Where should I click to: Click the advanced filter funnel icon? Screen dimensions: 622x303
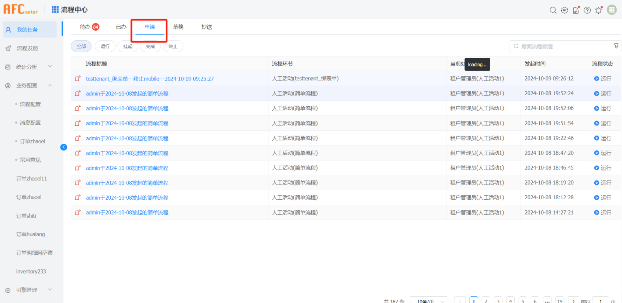point(616,46)
